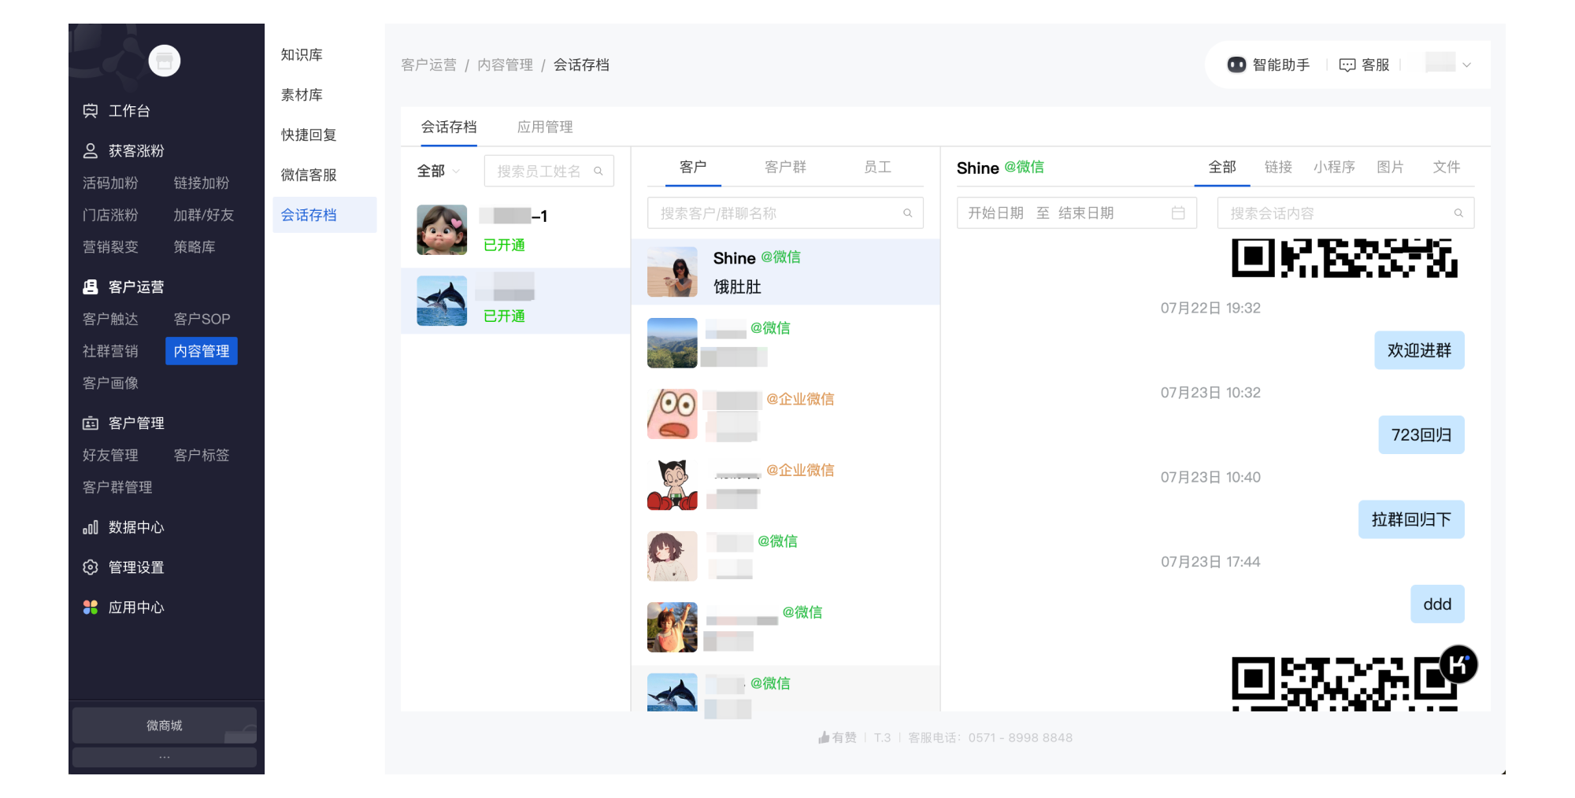Click the 客服 chat bubble icon
The width and height of the screenshot is (1575, 798).
point(1347,65)
